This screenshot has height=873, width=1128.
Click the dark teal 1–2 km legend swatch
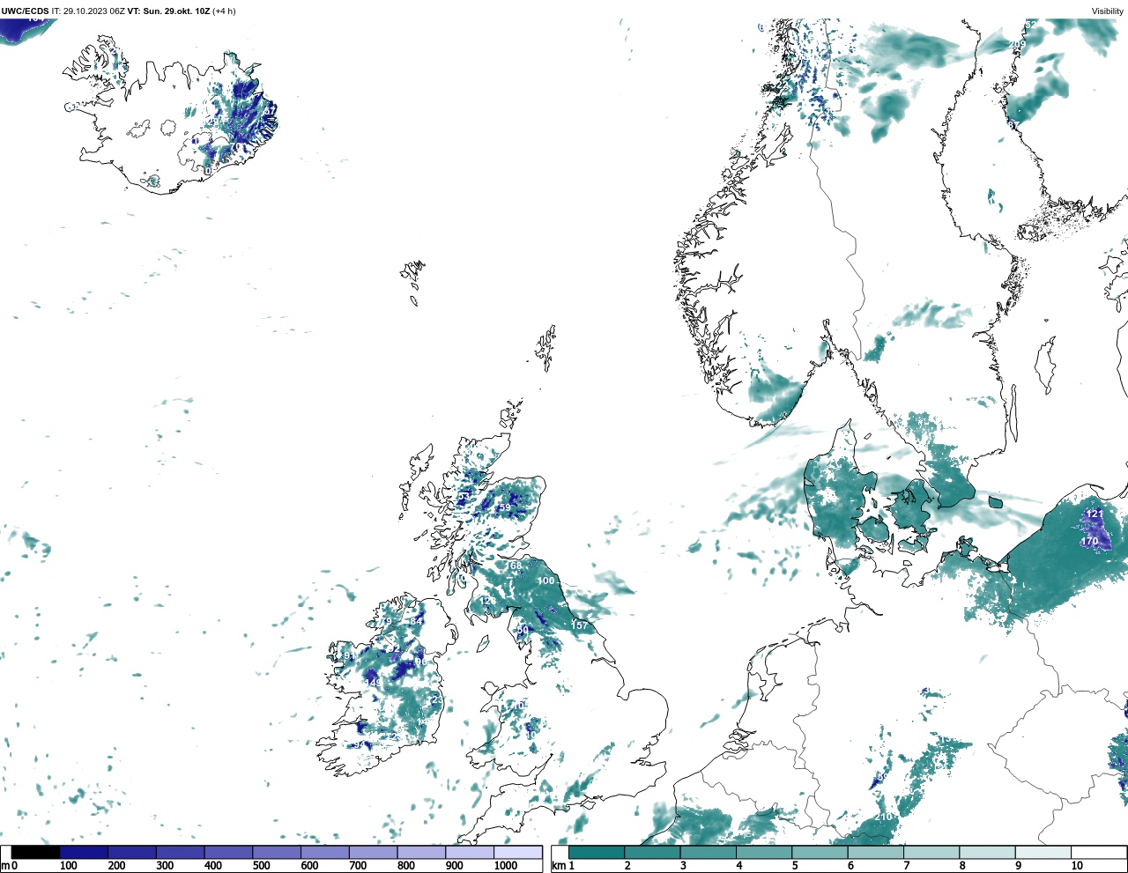597,852
